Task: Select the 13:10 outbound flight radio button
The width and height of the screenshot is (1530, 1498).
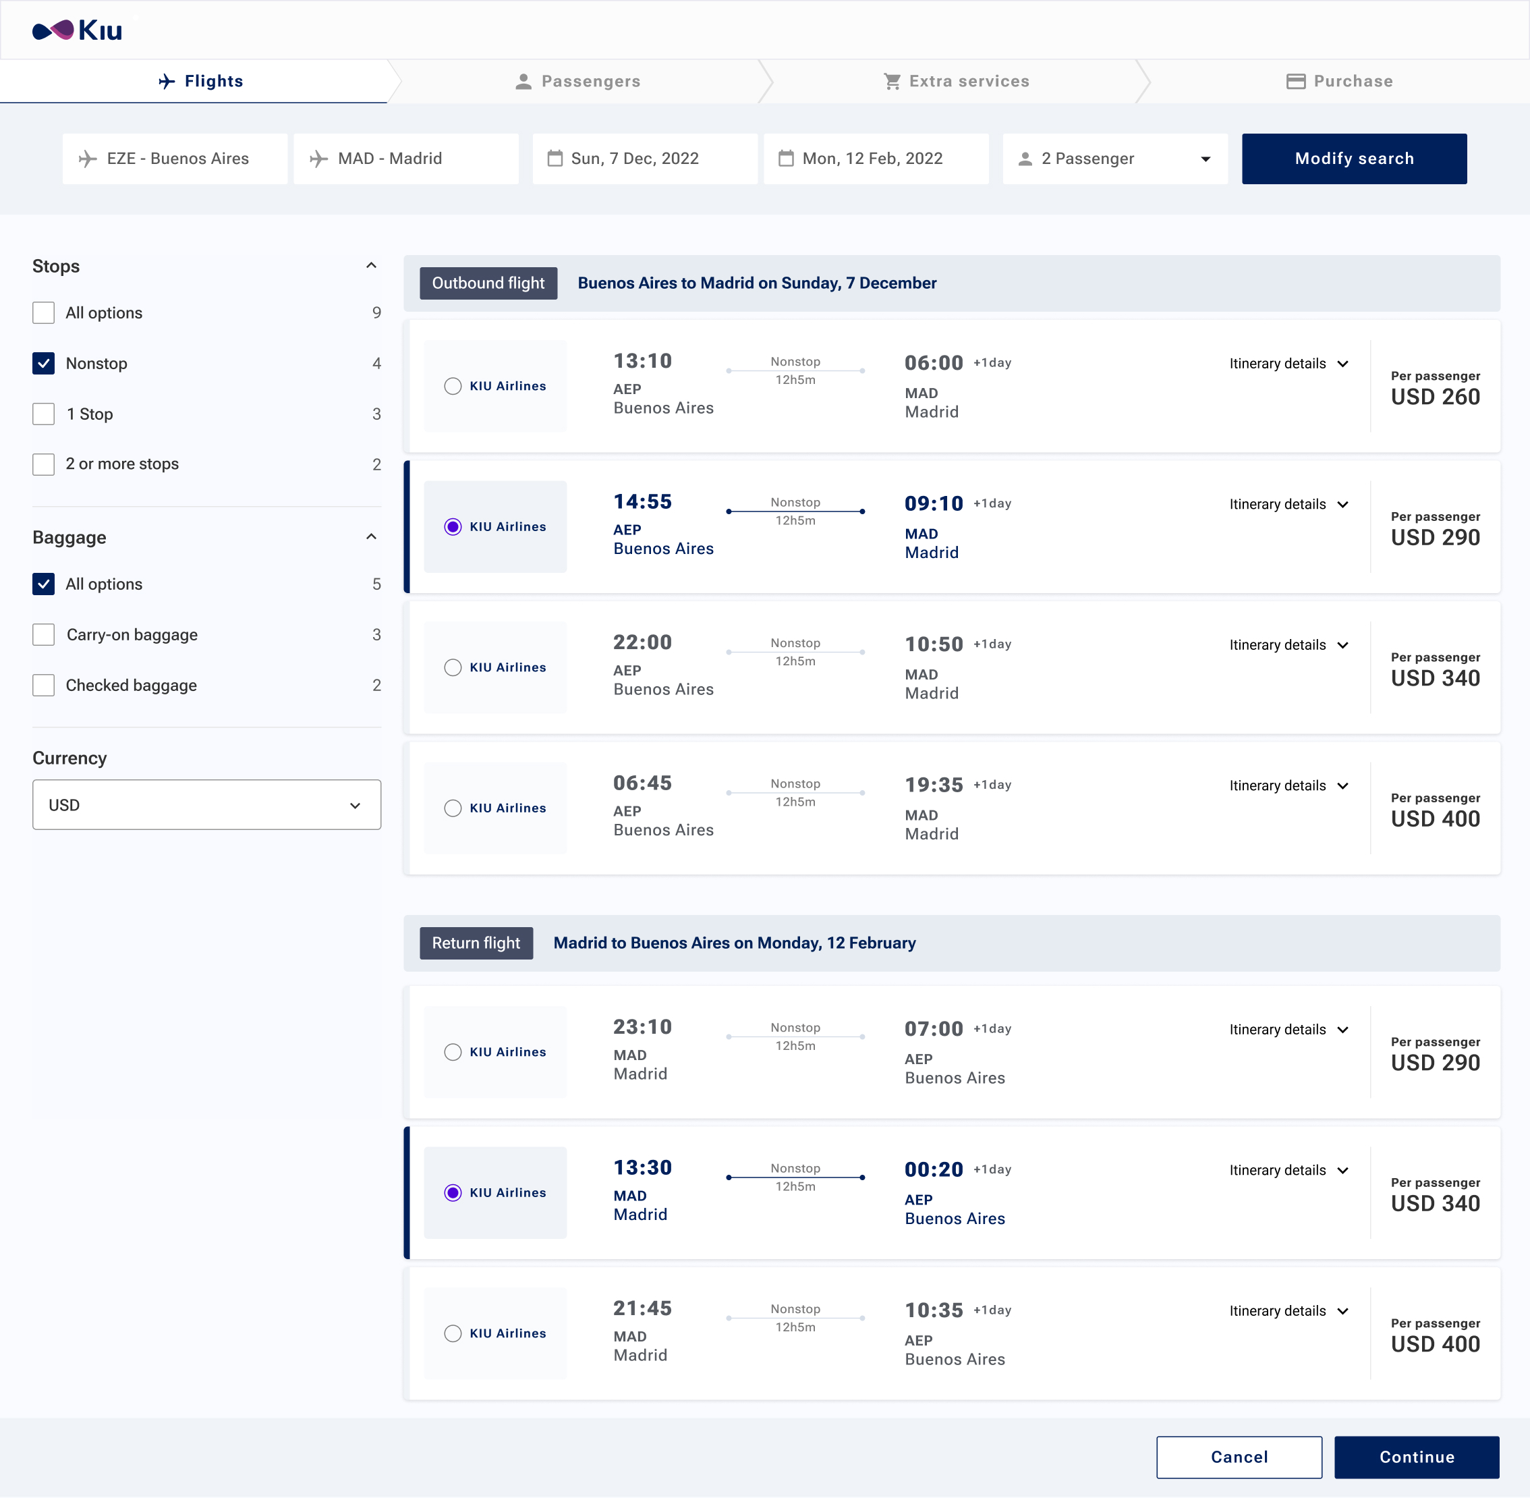Action: [x=453, y=386]
